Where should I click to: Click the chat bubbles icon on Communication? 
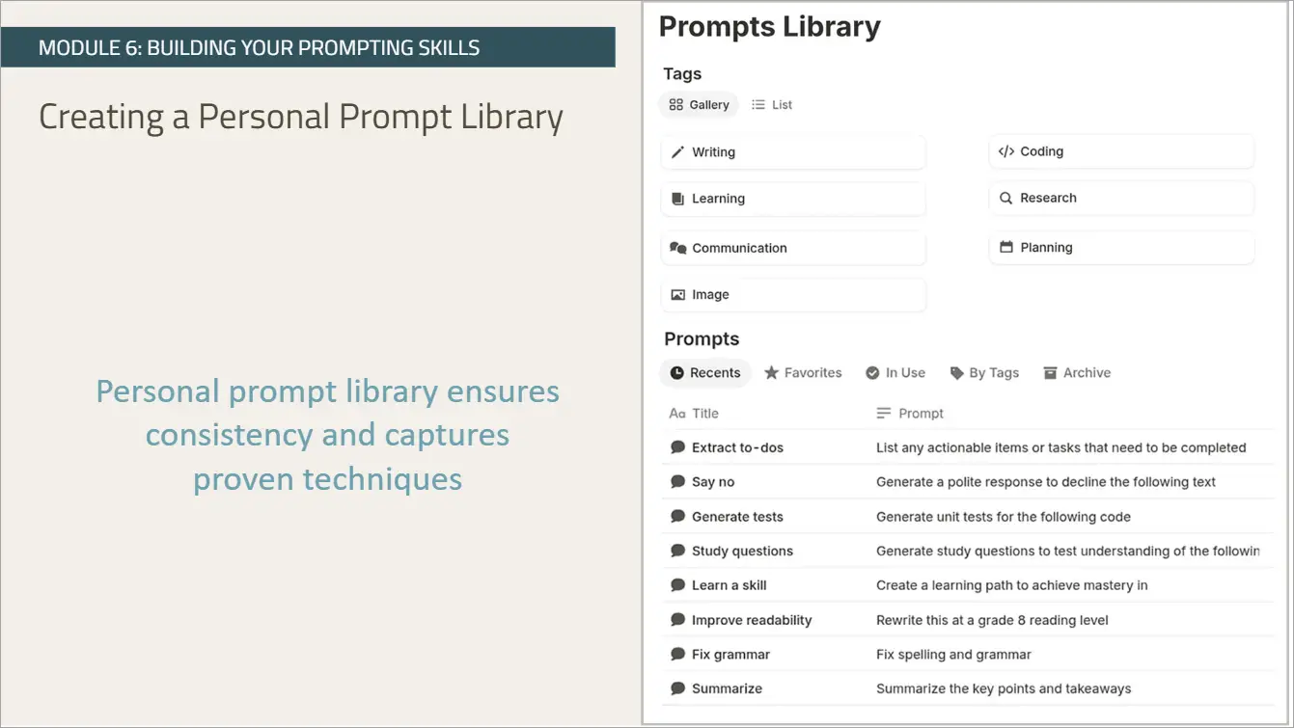(677, 248)
